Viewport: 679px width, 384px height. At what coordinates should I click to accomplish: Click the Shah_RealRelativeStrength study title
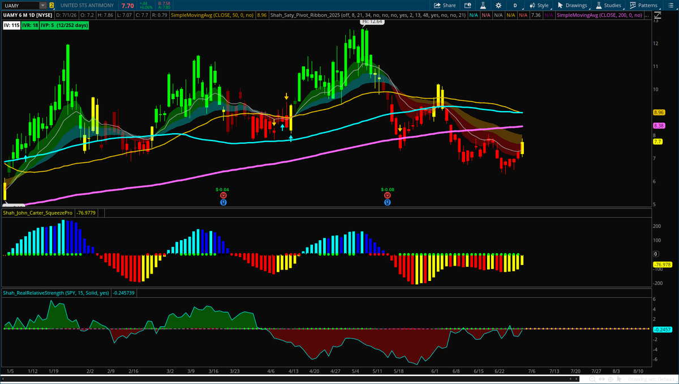click(56, 293)
